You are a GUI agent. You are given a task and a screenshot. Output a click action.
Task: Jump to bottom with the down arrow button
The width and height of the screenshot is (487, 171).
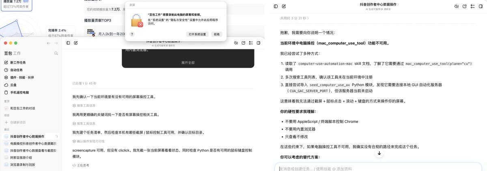coord(379,153)
